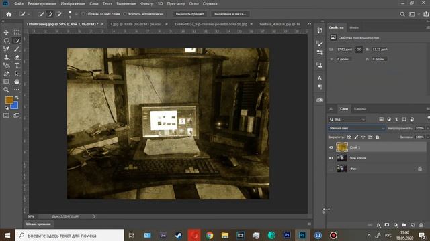Choose the Subtract from selection brush mode
Screen dimensions: 430x241
58,14
